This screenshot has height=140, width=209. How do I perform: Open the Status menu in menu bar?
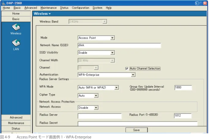(x=64, y=8)
